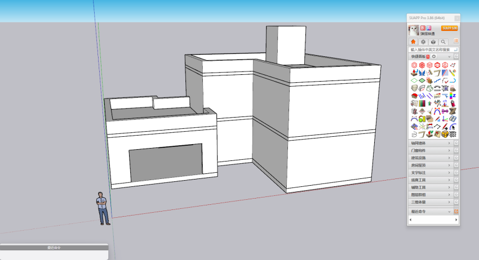Pop out the 轴网墙体 toolbar

456,143
